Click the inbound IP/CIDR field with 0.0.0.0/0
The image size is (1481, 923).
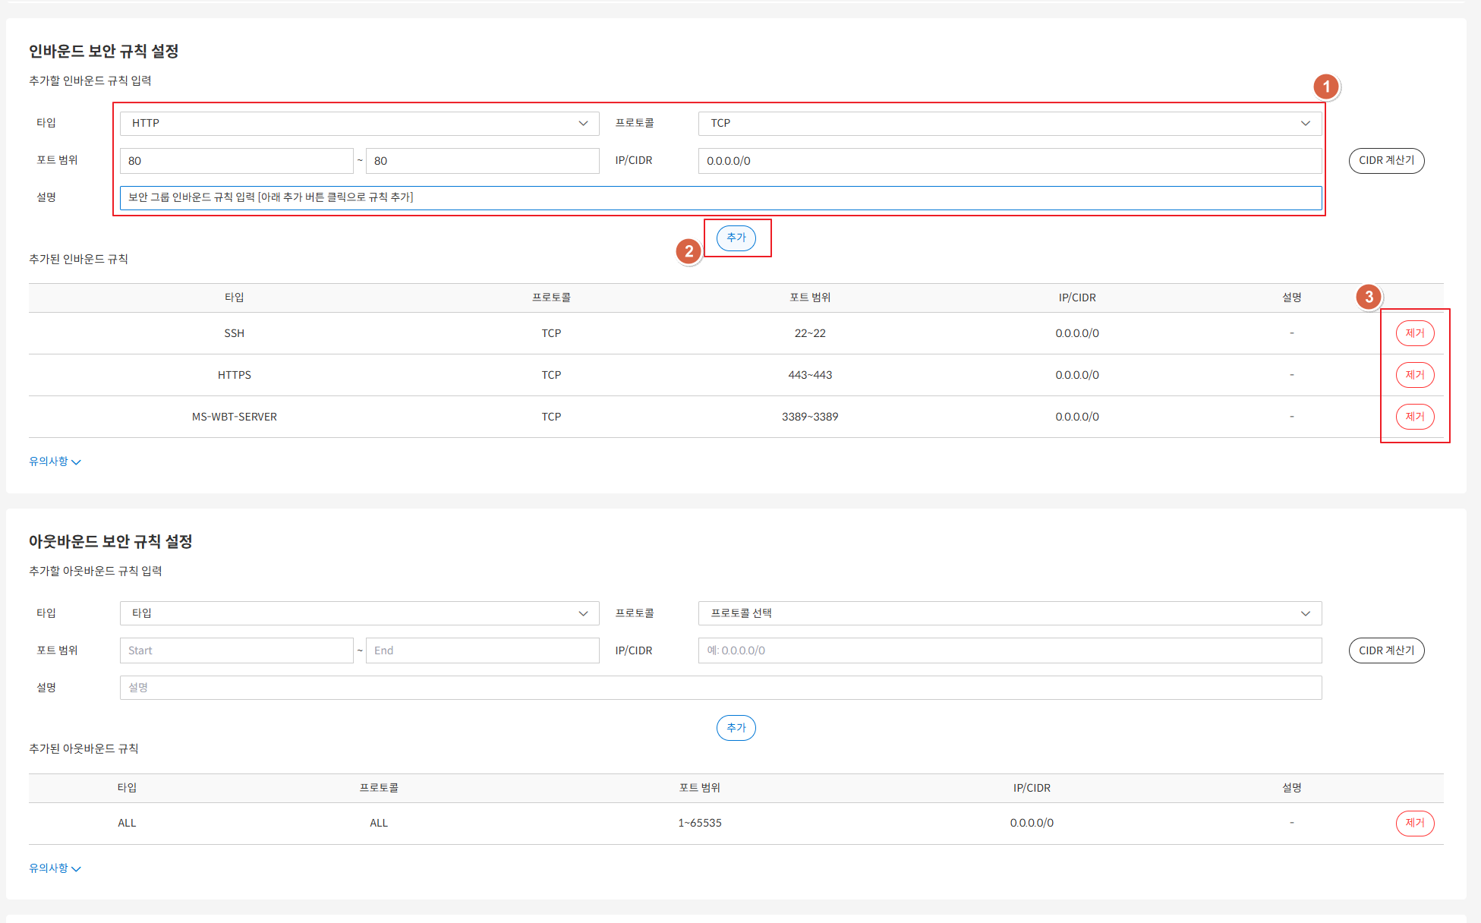click(x=1010, y=161)
